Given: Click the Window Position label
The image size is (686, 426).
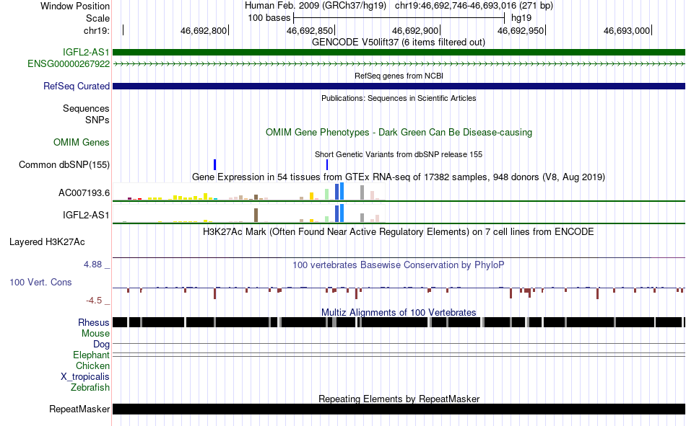Looking at the screenshot, I should (x=75, y=6).
